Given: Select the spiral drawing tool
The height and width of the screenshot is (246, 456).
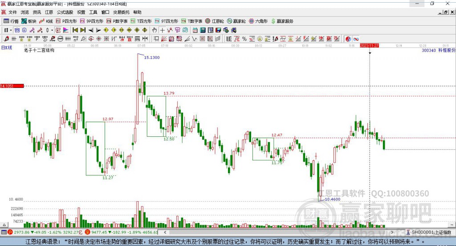Looking at the screenshot, I should (x=45, y=39).
